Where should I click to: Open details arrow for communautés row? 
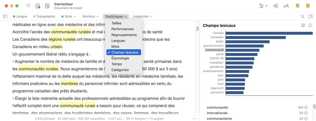coord(306,107)
